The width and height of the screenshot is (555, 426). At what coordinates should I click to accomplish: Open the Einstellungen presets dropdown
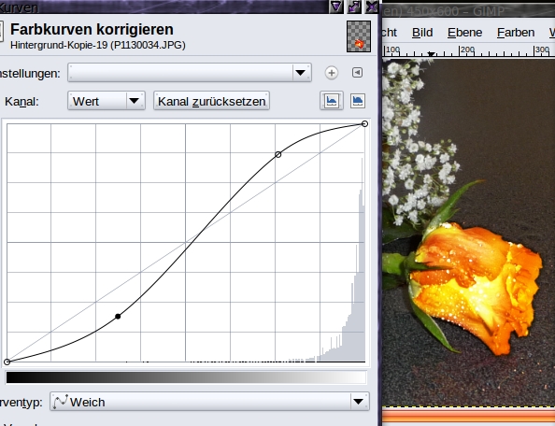click(190, 73)
